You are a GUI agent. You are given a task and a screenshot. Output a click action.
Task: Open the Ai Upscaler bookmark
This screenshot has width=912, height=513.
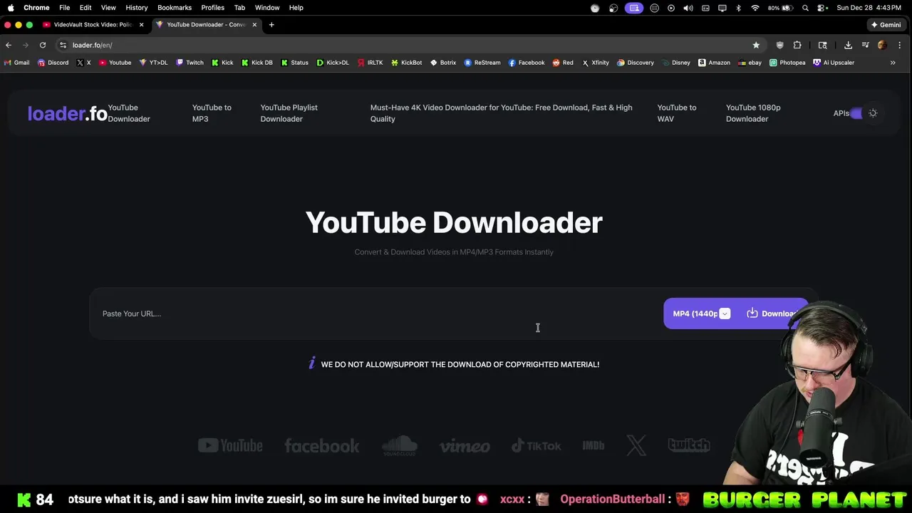point(834,63)
